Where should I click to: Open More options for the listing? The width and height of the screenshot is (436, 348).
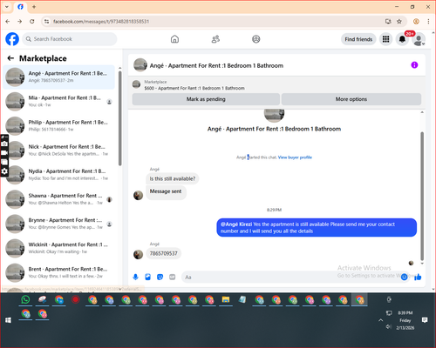pos(351,99)
